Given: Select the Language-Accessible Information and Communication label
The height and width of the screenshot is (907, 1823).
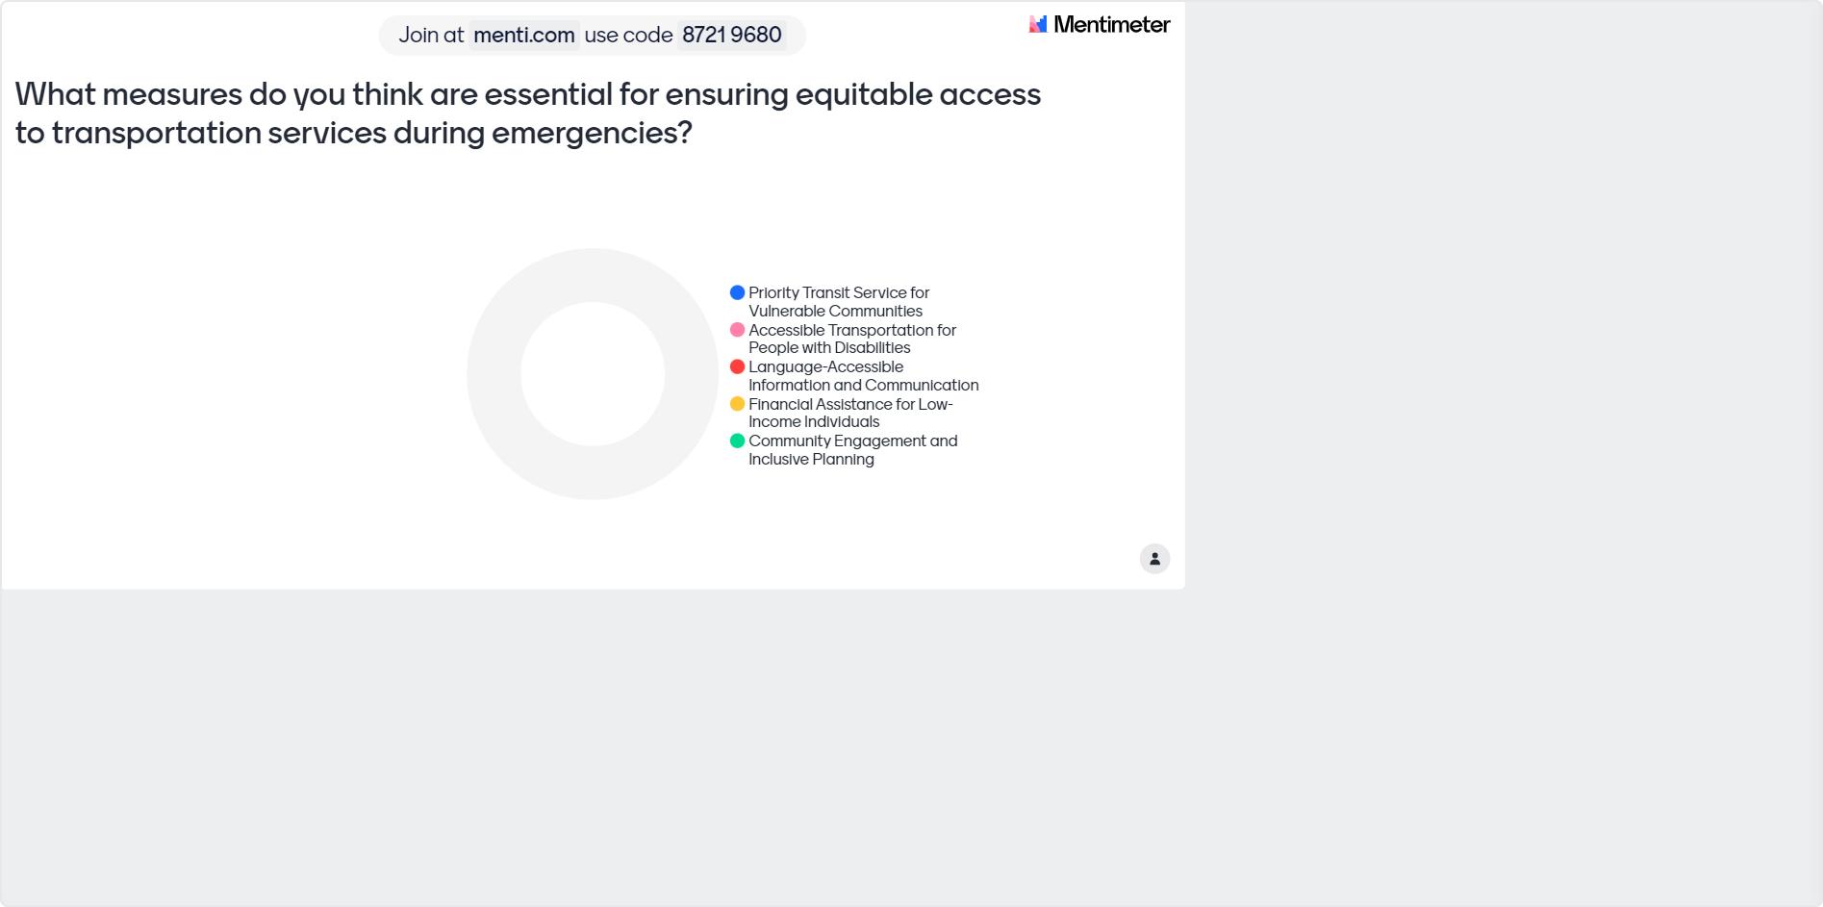Looking at the screenshot, I should click(x=863, y=376).
